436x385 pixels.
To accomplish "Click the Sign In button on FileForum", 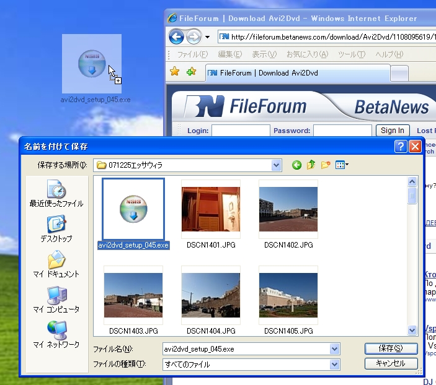I will pyautogui.click(x=393, y=130).
